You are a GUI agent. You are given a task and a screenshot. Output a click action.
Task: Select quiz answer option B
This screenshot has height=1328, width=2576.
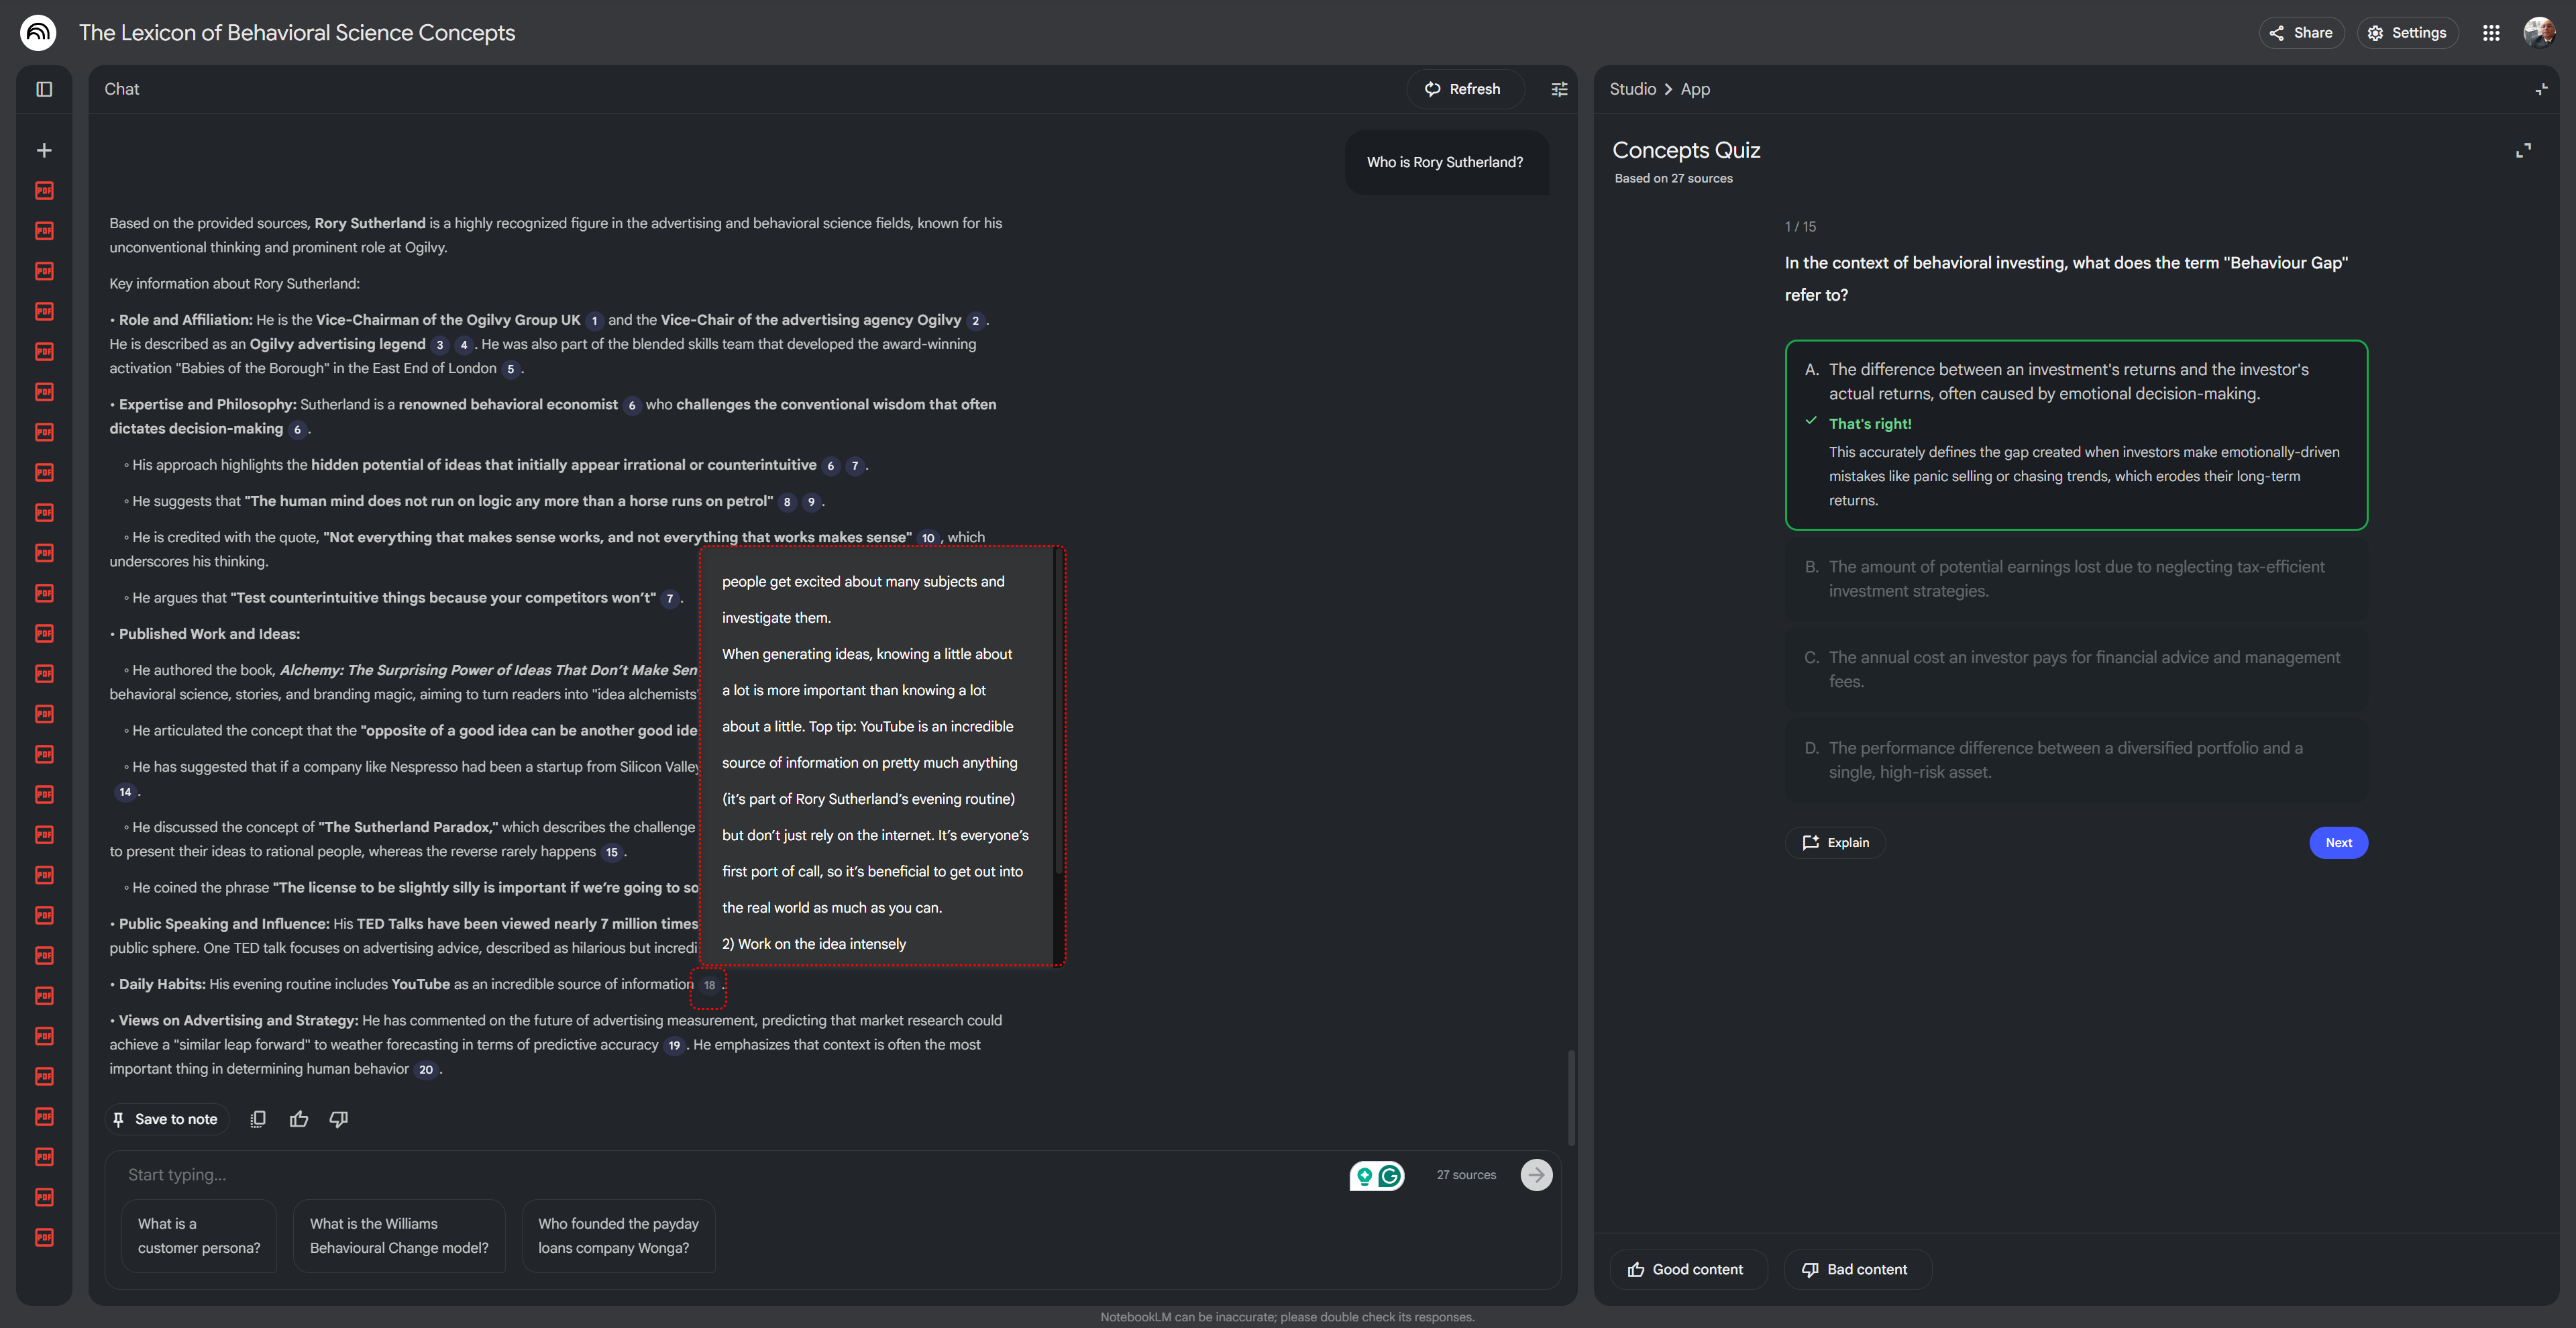2076,579
